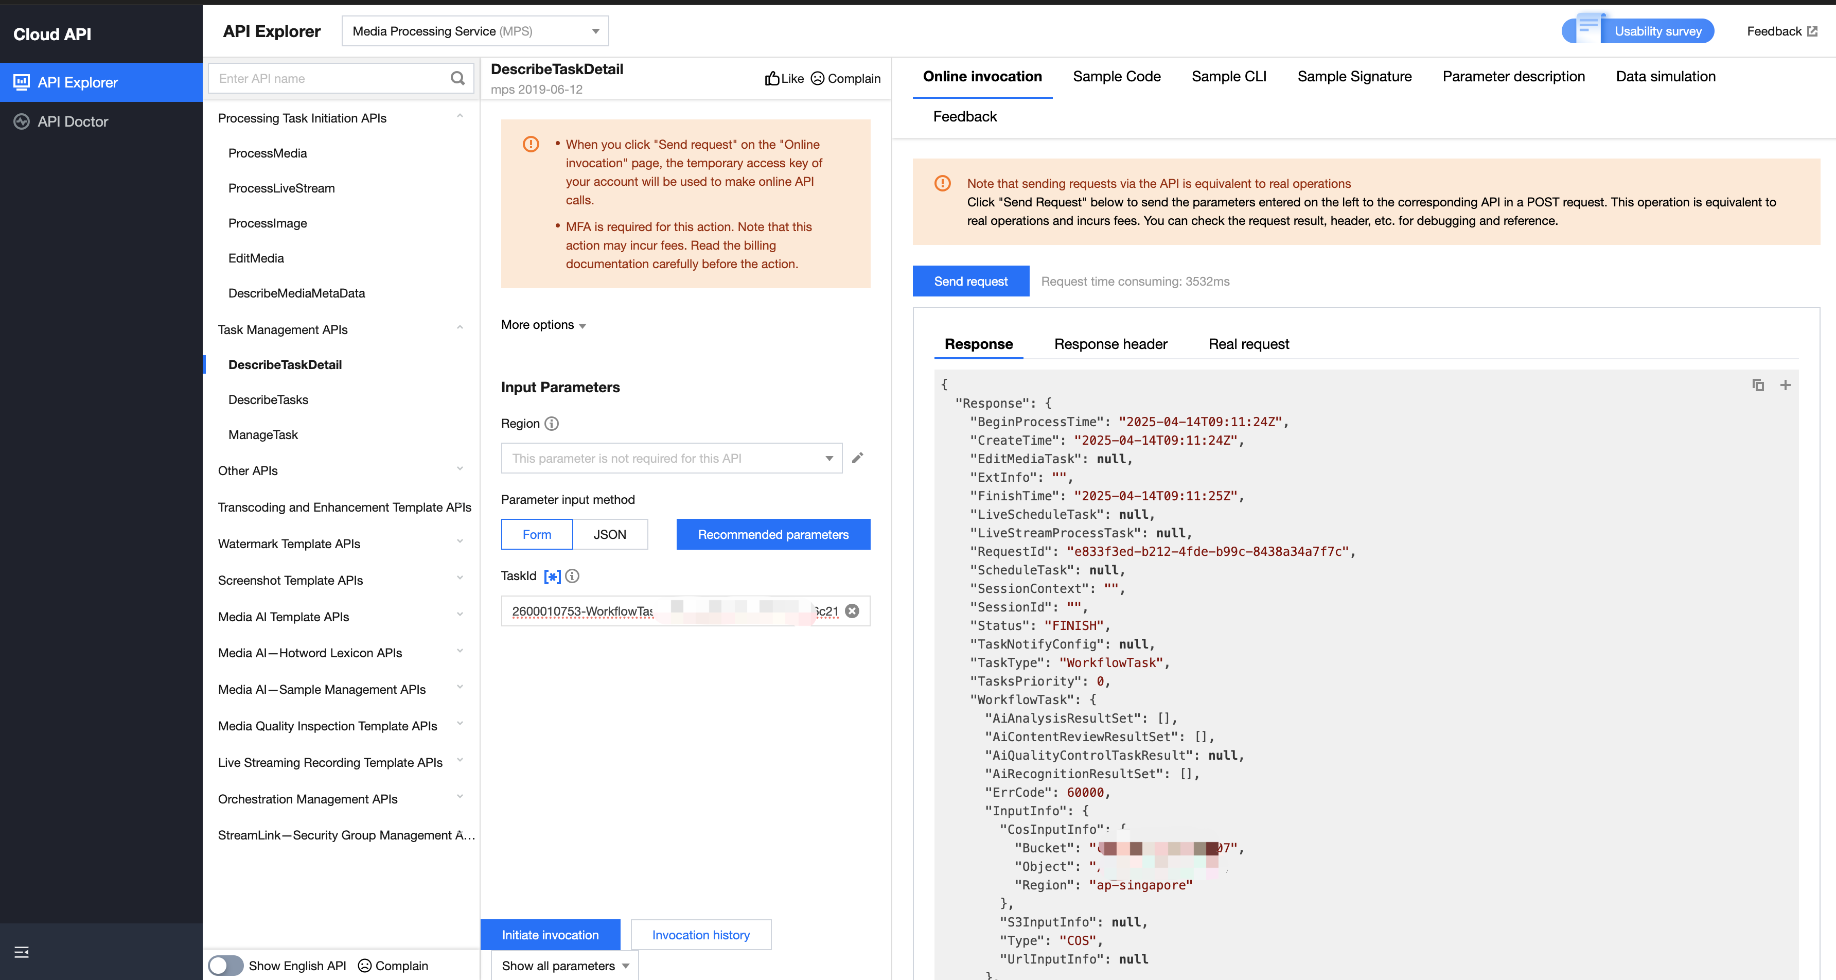Open the Show all parameters dropdown
This screenshot has width=1836, height=980.
pos(564,965)
